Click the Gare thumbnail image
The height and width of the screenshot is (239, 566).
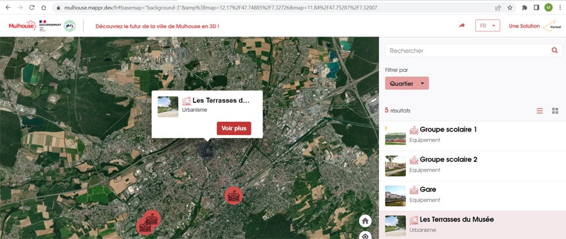pyautogui.click(x=396, y=196)
